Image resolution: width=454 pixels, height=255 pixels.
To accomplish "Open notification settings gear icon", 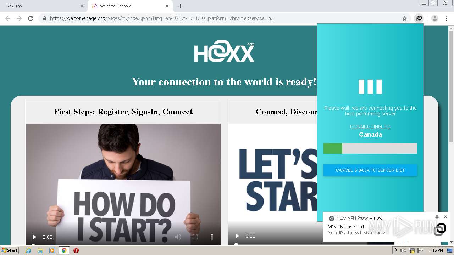I will pos(437,217).
